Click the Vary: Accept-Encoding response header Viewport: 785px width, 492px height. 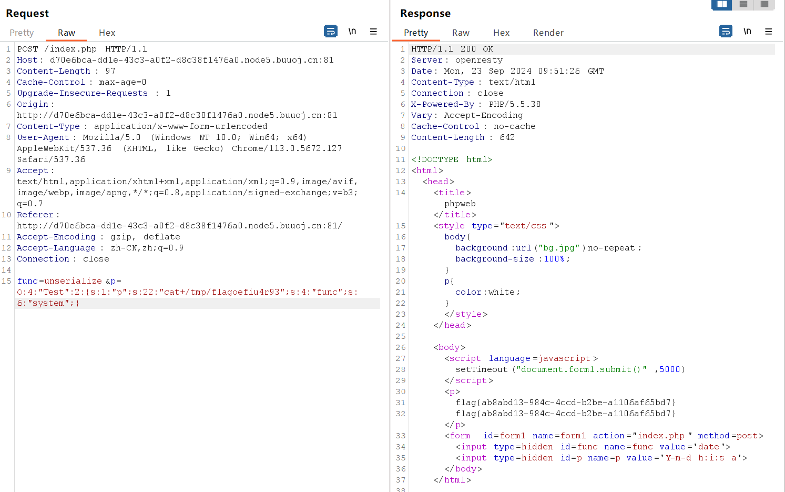(x=467, y=115)
